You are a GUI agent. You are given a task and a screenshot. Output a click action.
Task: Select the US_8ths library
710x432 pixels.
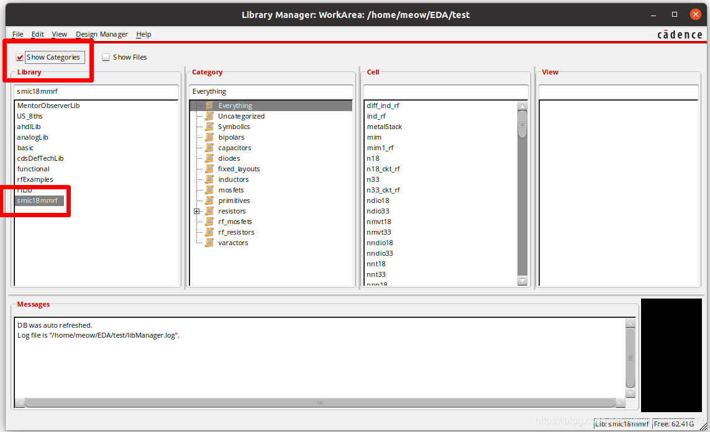pyautogui.click(x=30, y=116)
